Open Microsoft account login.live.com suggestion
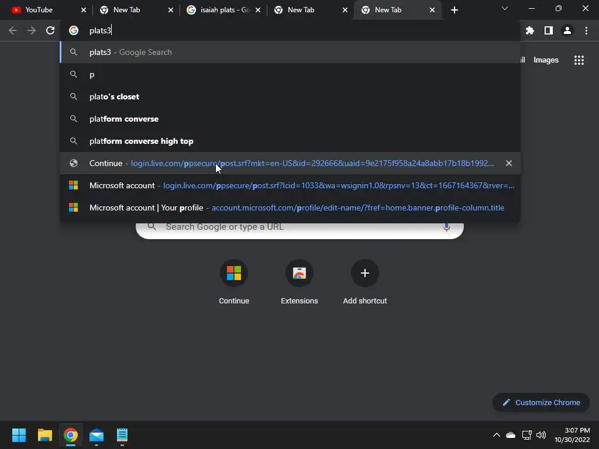599x449 pixels. pyautogui.click(x=290, y=185)
